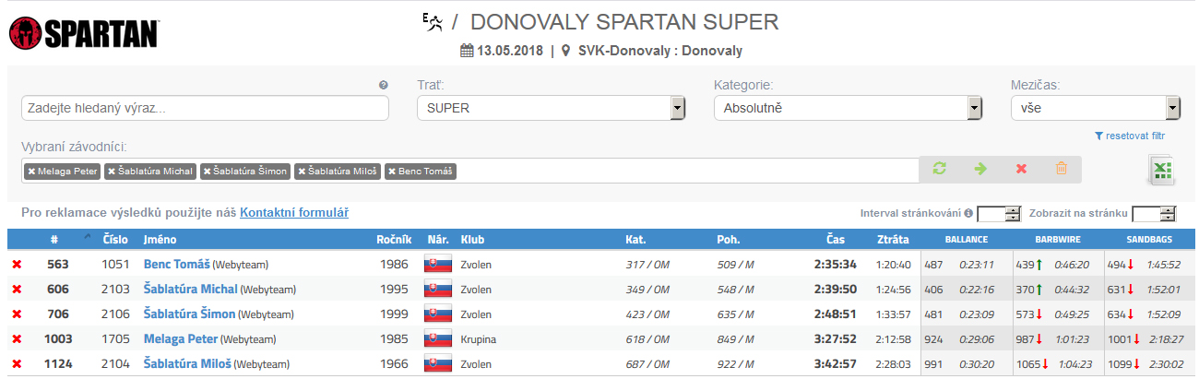1199x379 pixels.
Task: Open the Trať SUPER dropdown
Action: click(551, 108)
